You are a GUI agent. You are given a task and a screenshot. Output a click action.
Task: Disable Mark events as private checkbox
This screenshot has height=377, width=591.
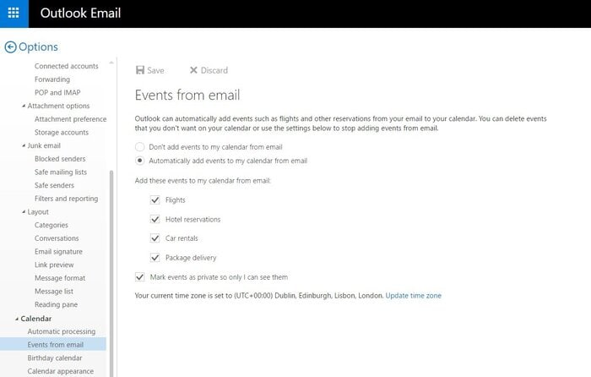(x=140, y=277)
